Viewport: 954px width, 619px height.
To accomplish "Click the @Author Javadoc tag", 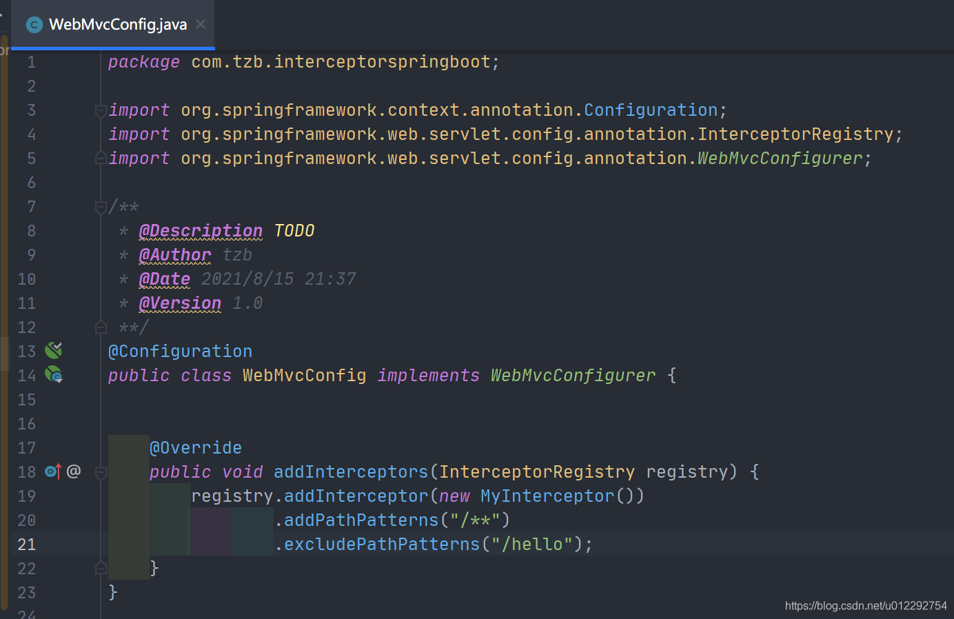I will coord(175,255).
